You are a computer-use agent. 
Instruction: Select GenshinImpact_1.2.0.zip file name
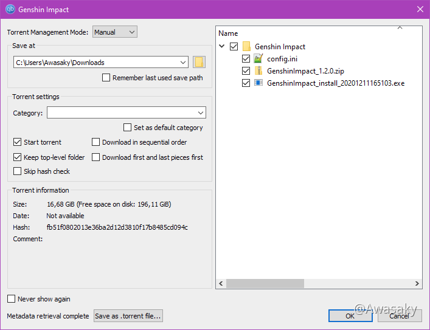pos(305,71)
